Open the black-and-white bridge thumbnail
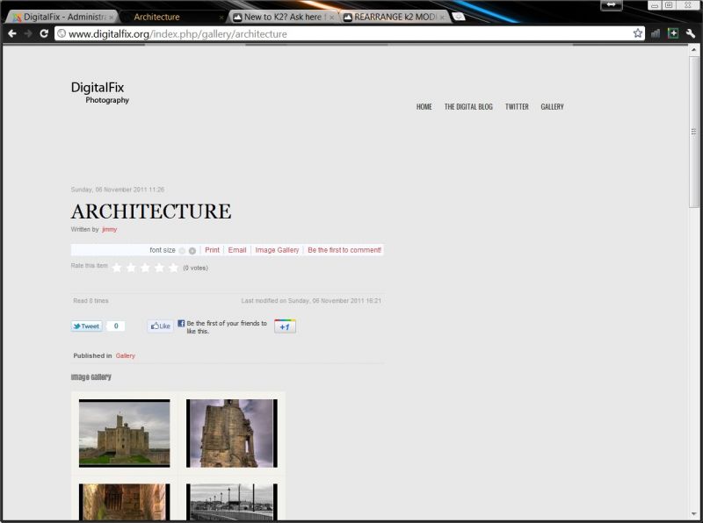The image size is (703, 523). tap(232, 502)
